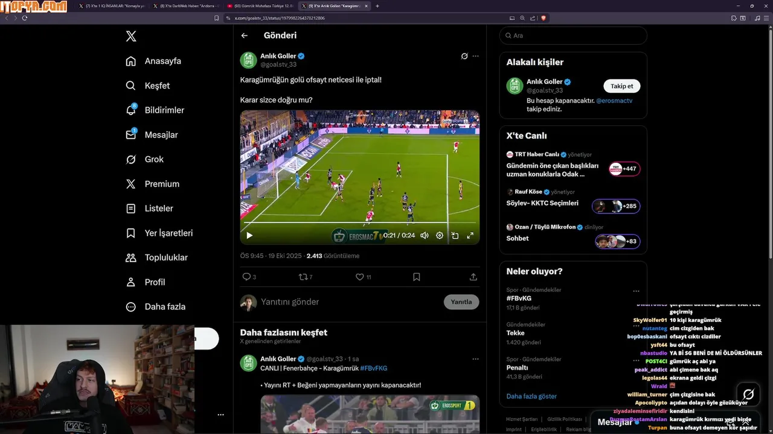Viewport: 773px width, 434px height.
Task: Bookmark the main post
Action: 417,277
